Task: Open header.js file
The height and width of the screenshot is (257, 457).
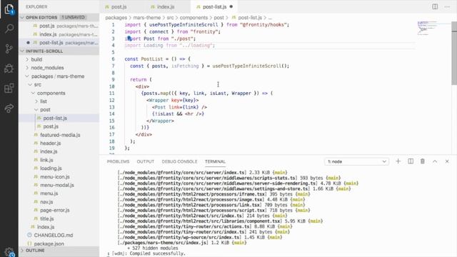Action: coord(59,143)
